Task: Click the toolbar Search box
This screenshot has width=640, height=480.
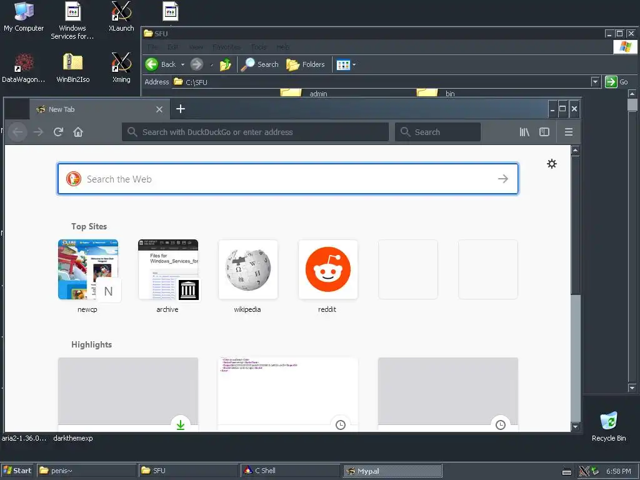Action: coord(437,132)
